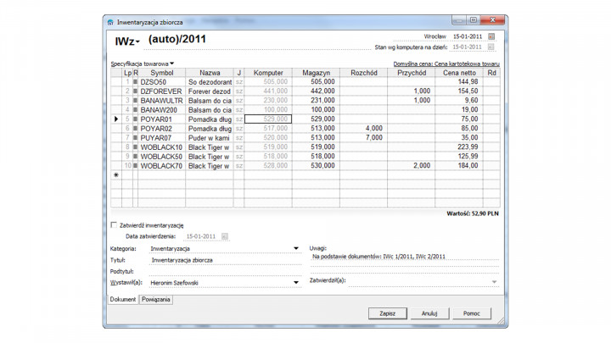Click Rozchód value 7,000 cell

click(x=363, y=138)
